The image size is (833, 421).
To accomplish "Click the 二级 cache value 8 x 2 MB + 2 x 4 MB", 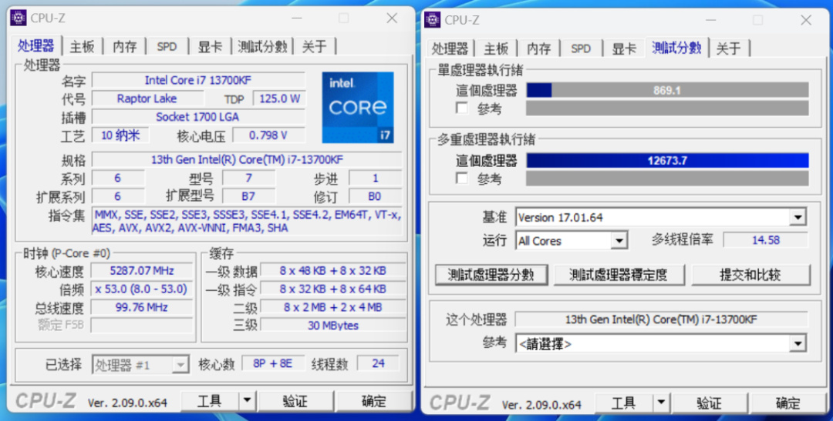I will tap(333, 307).
